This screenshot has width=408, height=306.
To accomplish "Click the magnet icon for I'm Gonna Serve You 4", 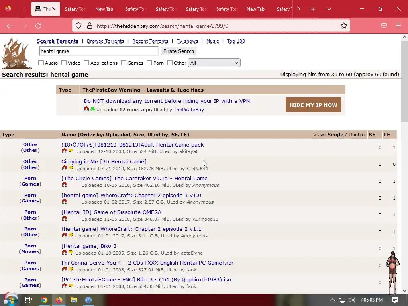I will [64, 269].
